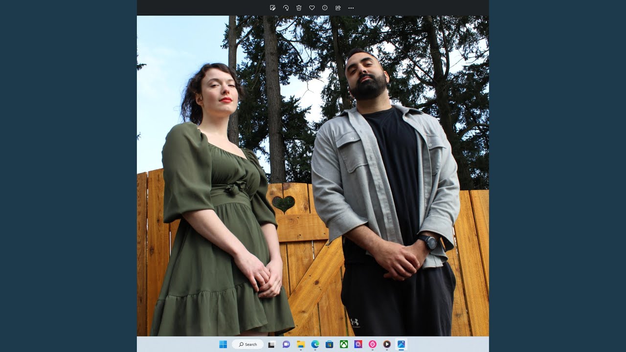626x352 pixels.
Task: Show file info with the info icon
Action: [325, 8]
